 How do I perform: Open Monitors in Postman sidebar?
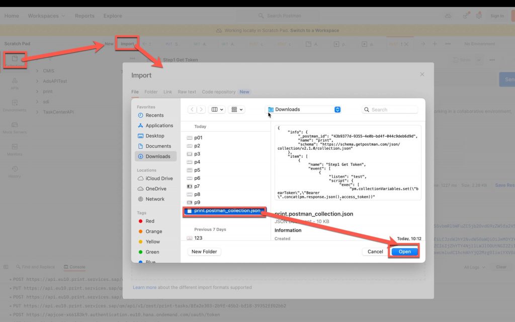click(x=15, y=150)
